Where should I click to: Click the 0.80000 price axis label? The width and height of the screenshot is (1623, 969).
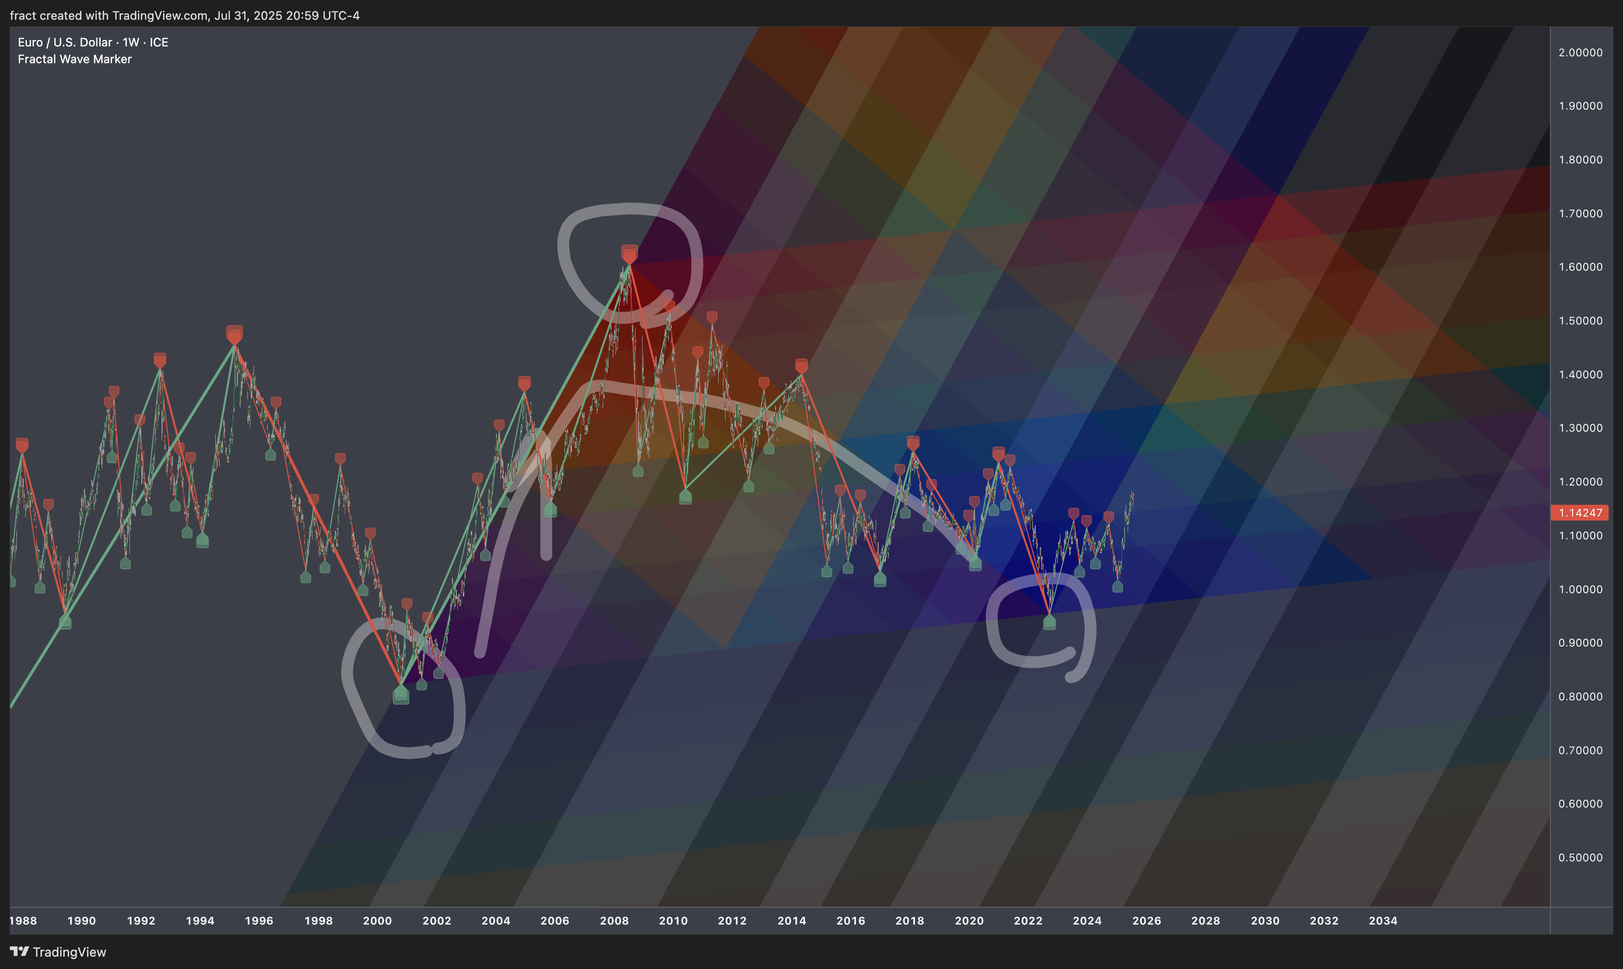[1580, 697]
